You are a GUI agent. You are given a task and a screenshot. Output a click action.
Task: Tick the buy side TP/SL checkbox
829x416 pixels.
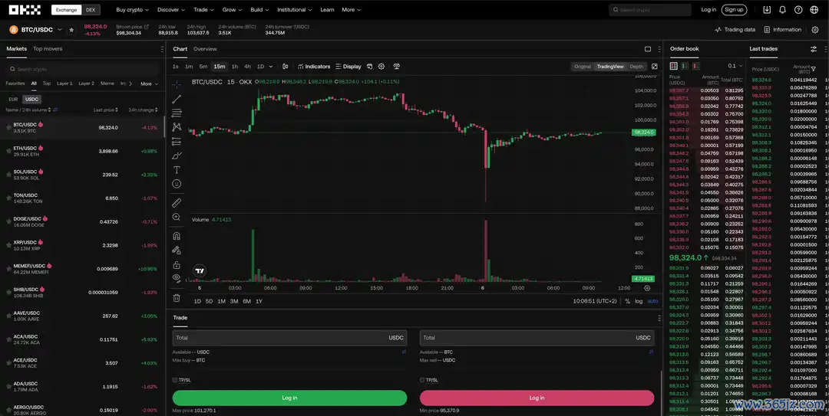tap(175, 380)
